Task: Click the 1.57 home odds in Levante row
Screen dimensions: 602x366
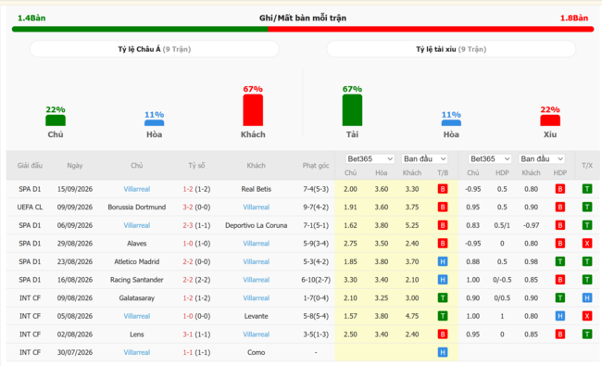Action: pyautogui.click(x=350, y=316)
